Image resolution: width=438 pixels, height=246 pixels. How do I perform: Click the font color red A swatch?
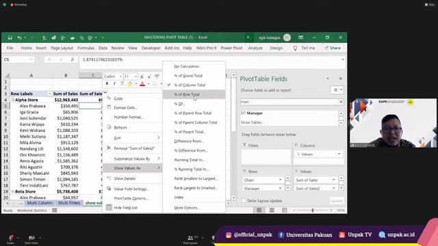tap(142, 83)
